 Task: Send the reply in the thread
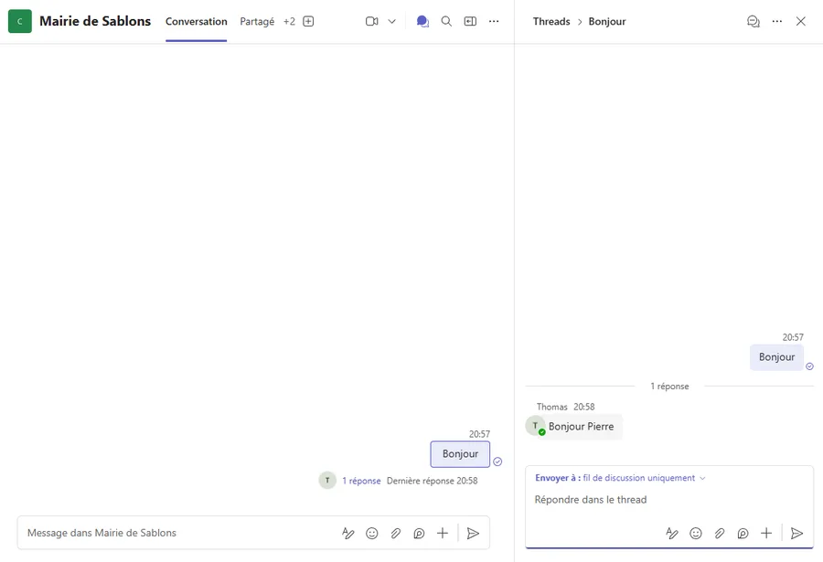click(796, 533)
